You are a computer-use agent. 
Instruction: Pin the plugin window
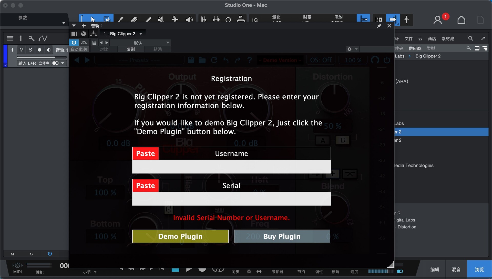point(379,26)
